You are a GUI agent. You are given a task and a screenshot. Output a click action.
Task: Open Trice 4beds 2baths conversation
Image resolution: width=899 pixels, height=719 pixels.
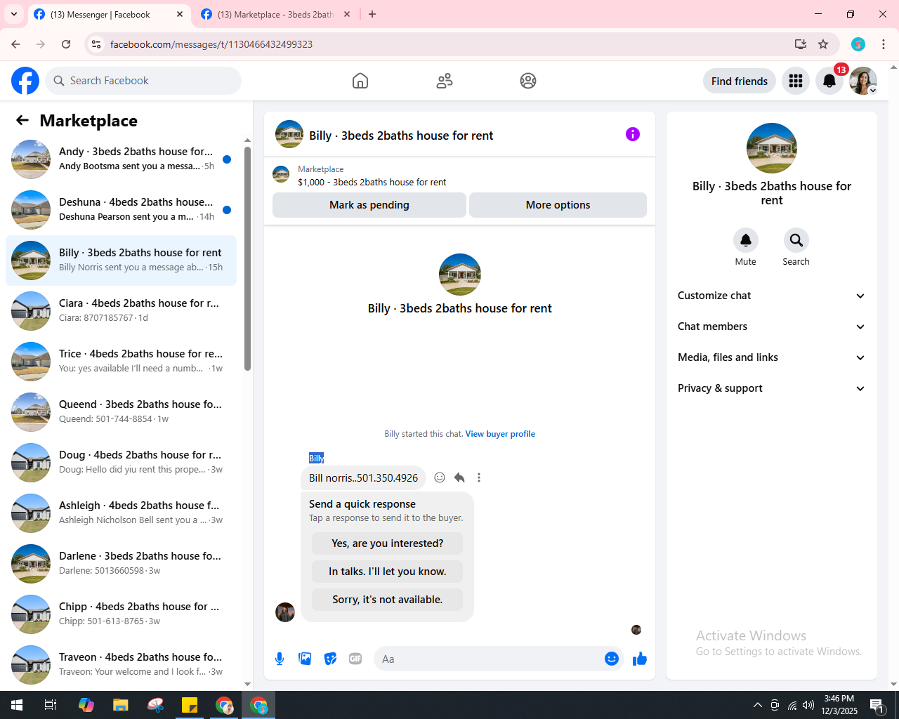click(121, 362)
